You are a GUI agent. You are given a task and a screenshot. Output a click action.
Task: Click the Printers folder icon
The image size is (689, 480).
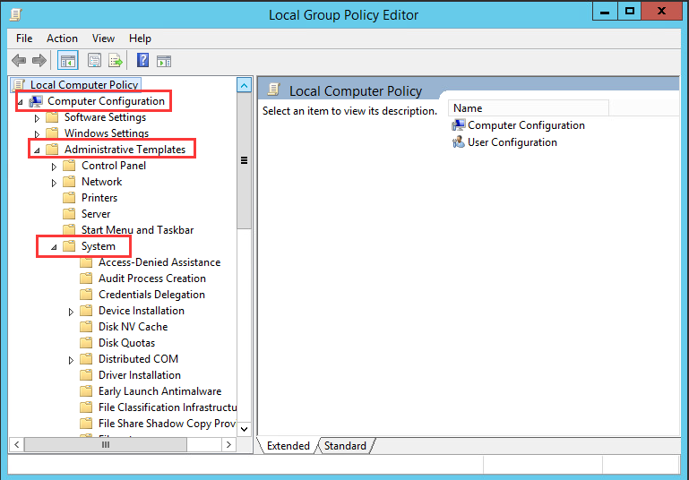pyautogui.click(x=69, y=198)
